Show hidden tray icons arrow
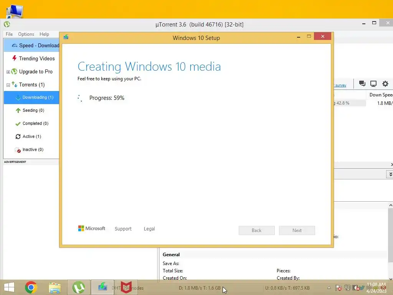This screenshot has width=393, height=295. pyautogui.click(x=329, y=288)
